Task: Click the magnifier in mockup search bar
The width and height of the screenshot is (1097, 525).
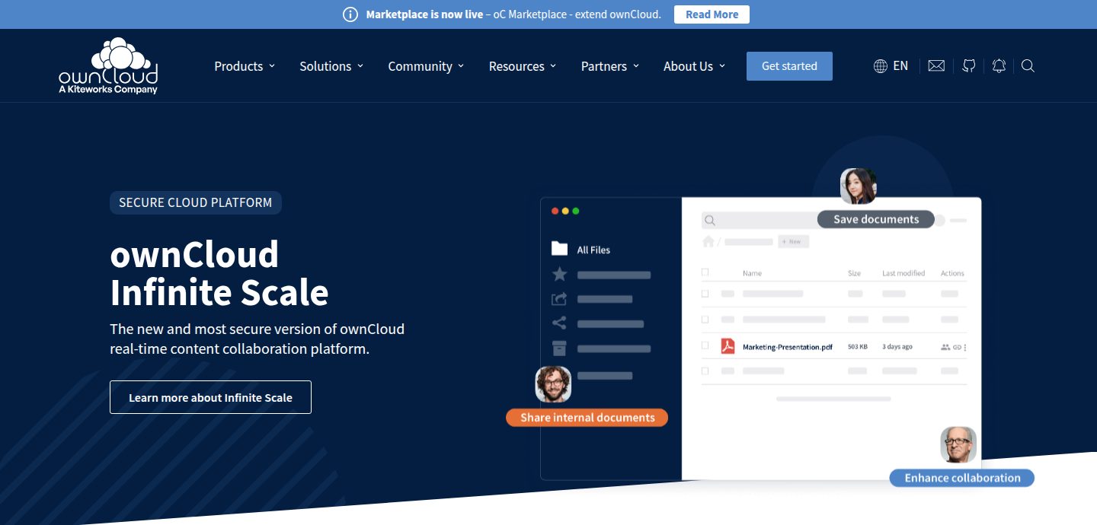Action: coord(710,221)
